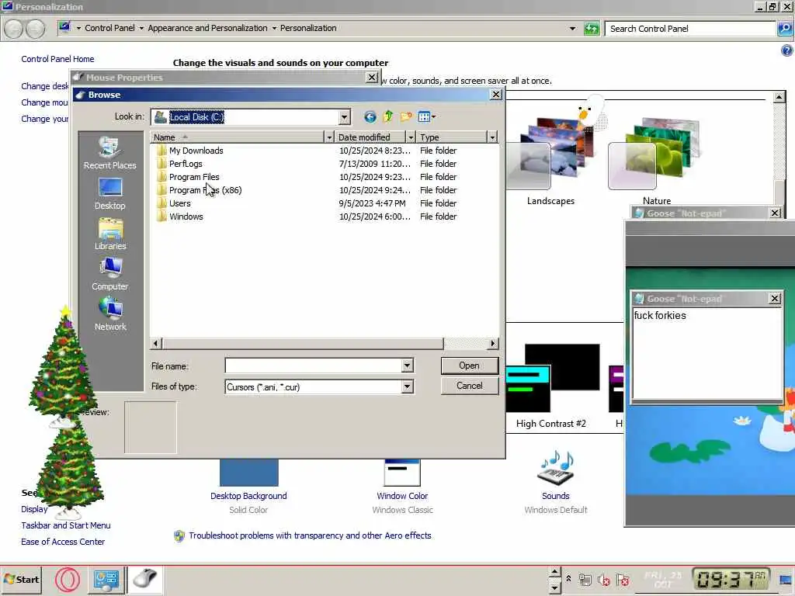Click the Help icon in Personalization window
Image resolution: width=795 pixels, height=596 pixels.
787,50
